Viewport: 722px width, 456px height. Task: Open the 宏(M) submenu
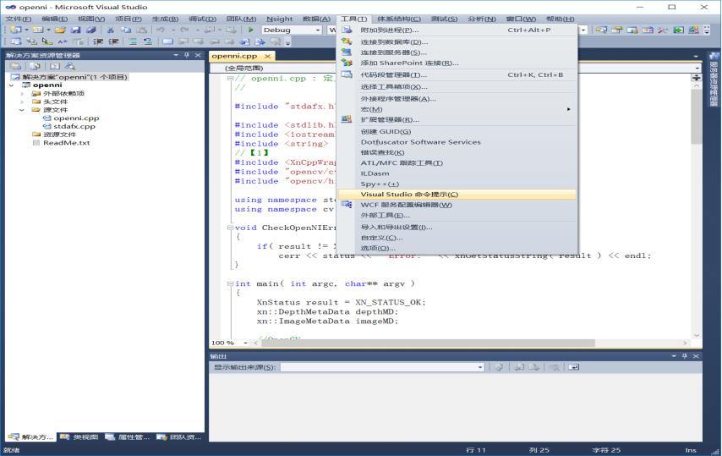[x=457, y=109]
